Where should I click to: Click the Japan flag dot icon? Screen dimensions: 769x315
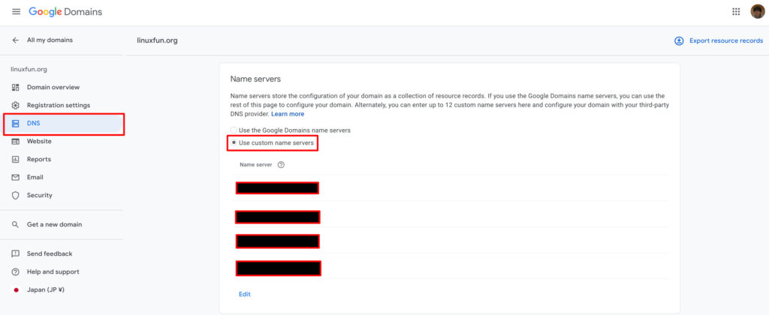(16, 290)
